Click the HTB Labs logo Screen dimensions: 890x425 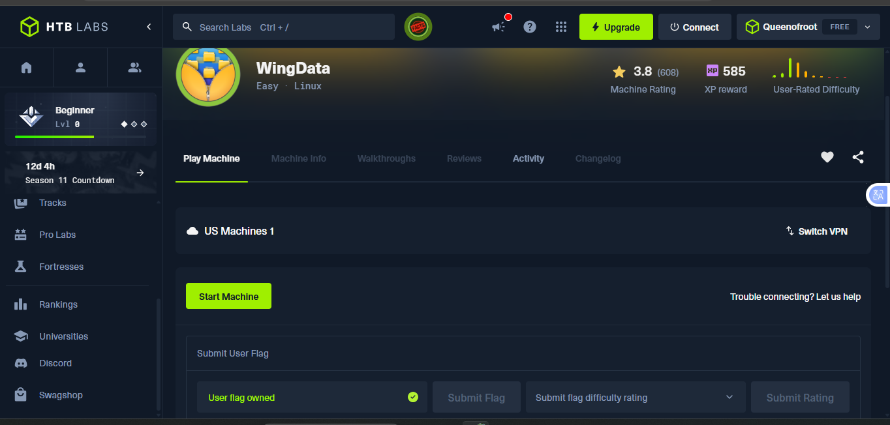[64, 27]
